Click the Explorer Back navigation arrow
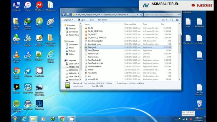Image resolution: width=217 pixels, height=122 pixels. click(63, 15)
